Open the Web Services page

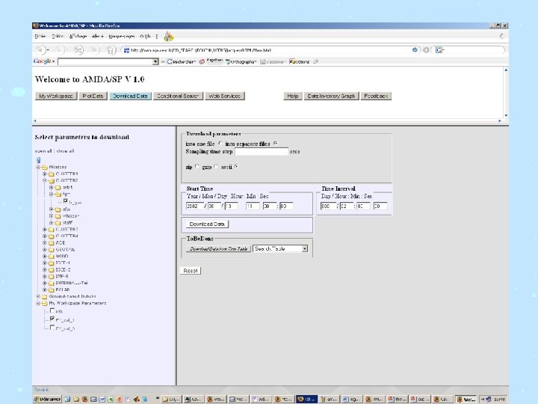[x=225, y=97]
